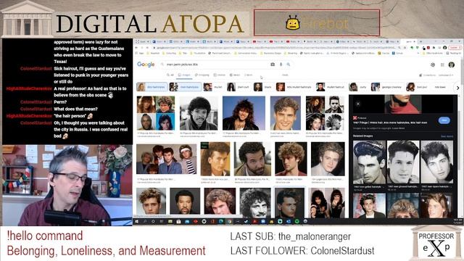This screenshot has width=464, height=261.
Task: Open the green Spotify taskbar icon
Action: pos(297,221)
